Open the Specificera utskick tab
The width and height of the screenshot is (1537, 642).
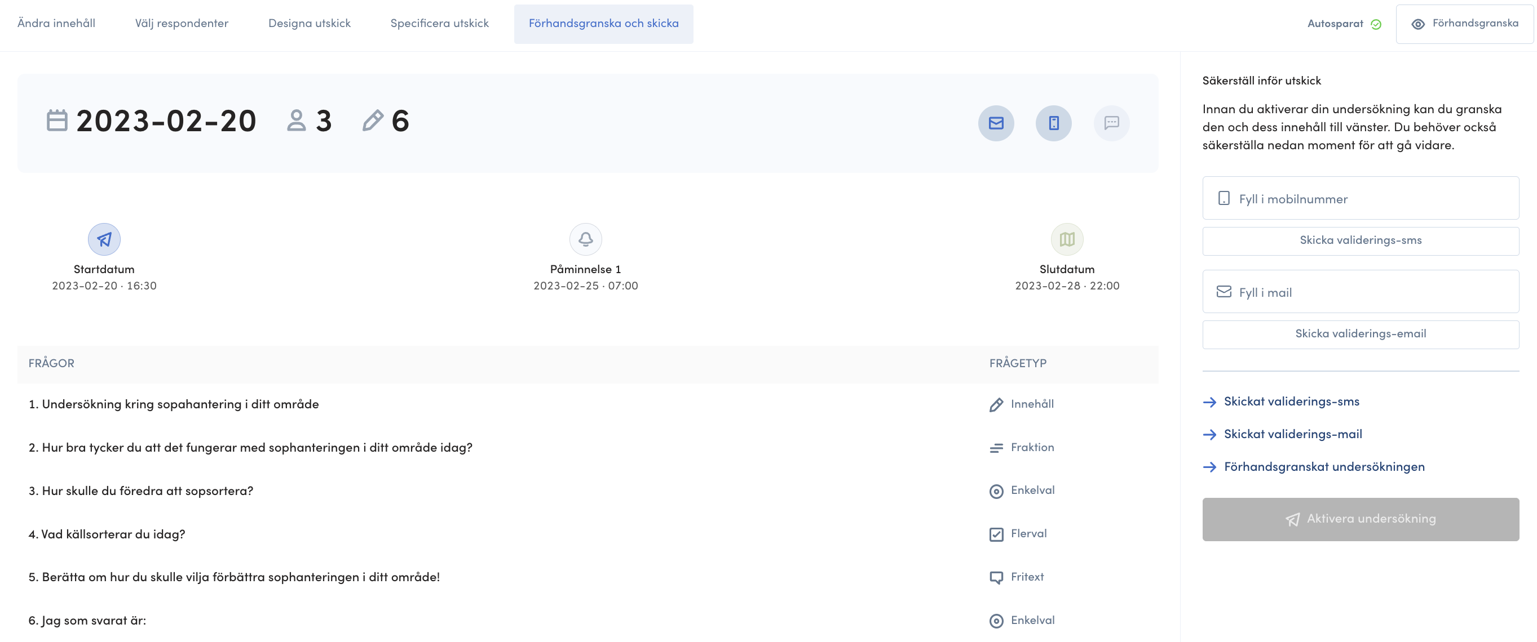pos(439,23)
